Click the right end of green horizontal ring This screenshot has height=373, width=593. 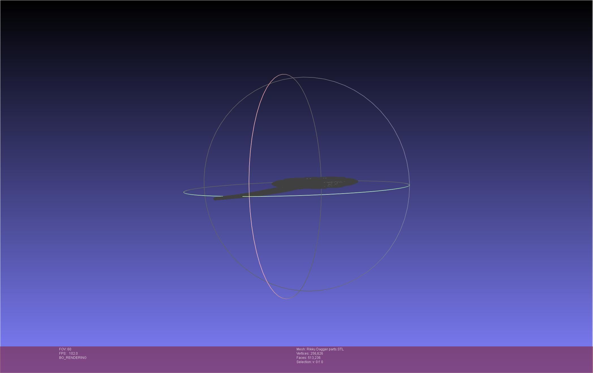click(409, 185)
